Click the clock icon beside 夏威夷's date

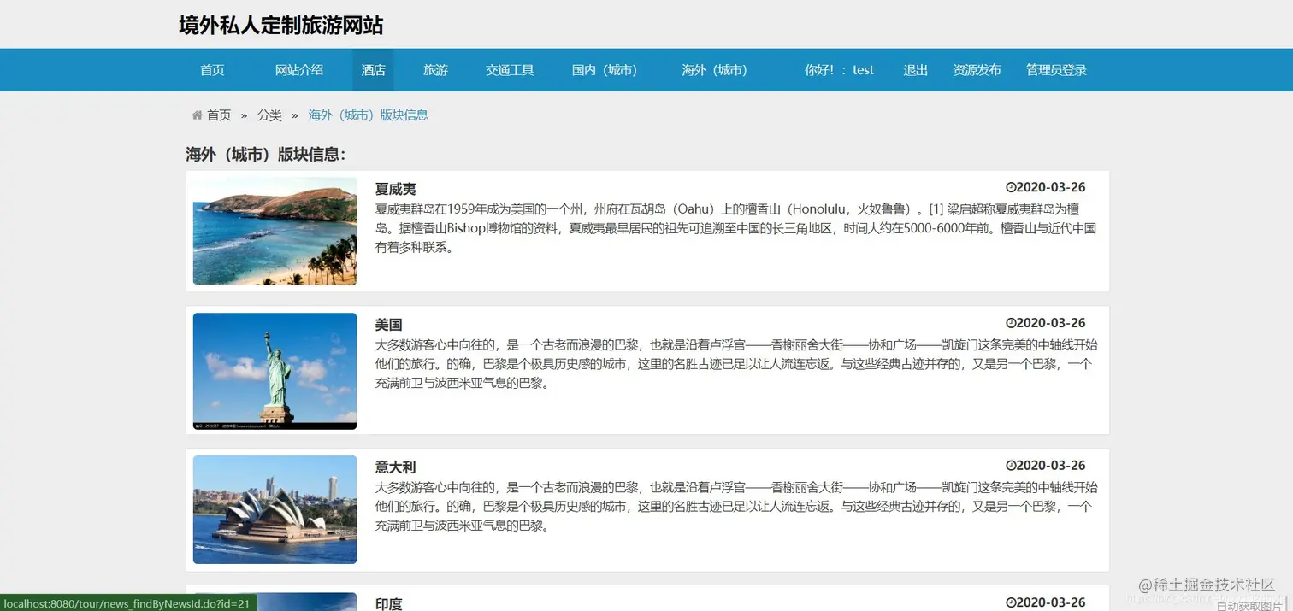pos(1011,187)
